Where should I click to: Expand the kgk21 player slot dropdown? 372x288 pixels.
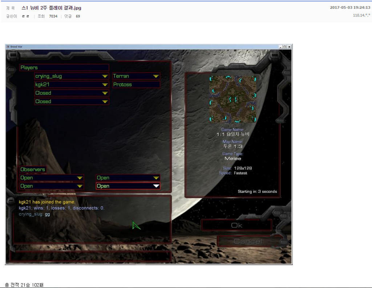point(105,85)
